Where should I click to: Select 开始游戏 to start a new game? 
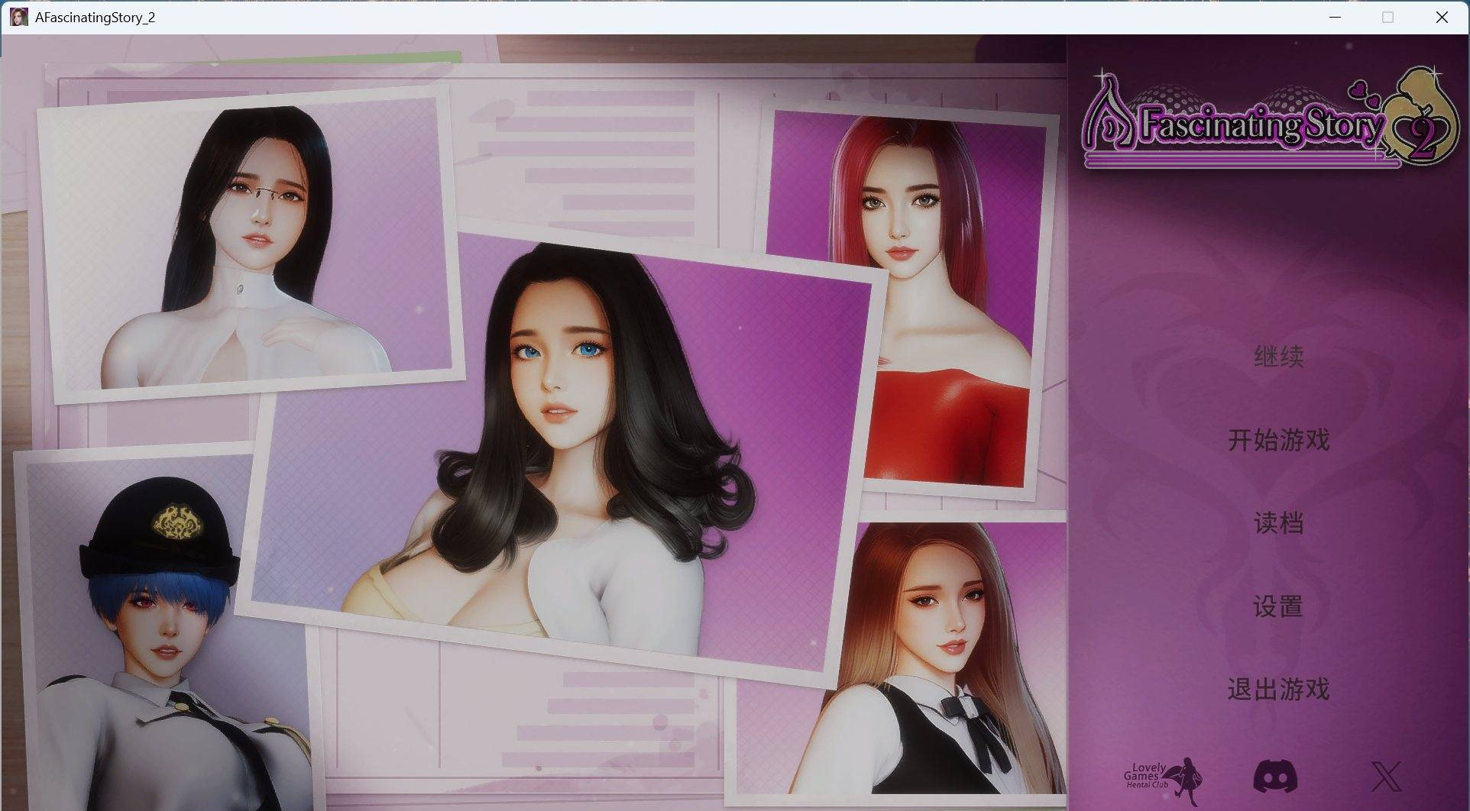click(1278, 440)
